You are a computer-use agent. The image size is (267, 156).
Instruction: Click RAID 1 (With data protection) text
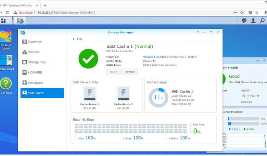tap(160, 65)
